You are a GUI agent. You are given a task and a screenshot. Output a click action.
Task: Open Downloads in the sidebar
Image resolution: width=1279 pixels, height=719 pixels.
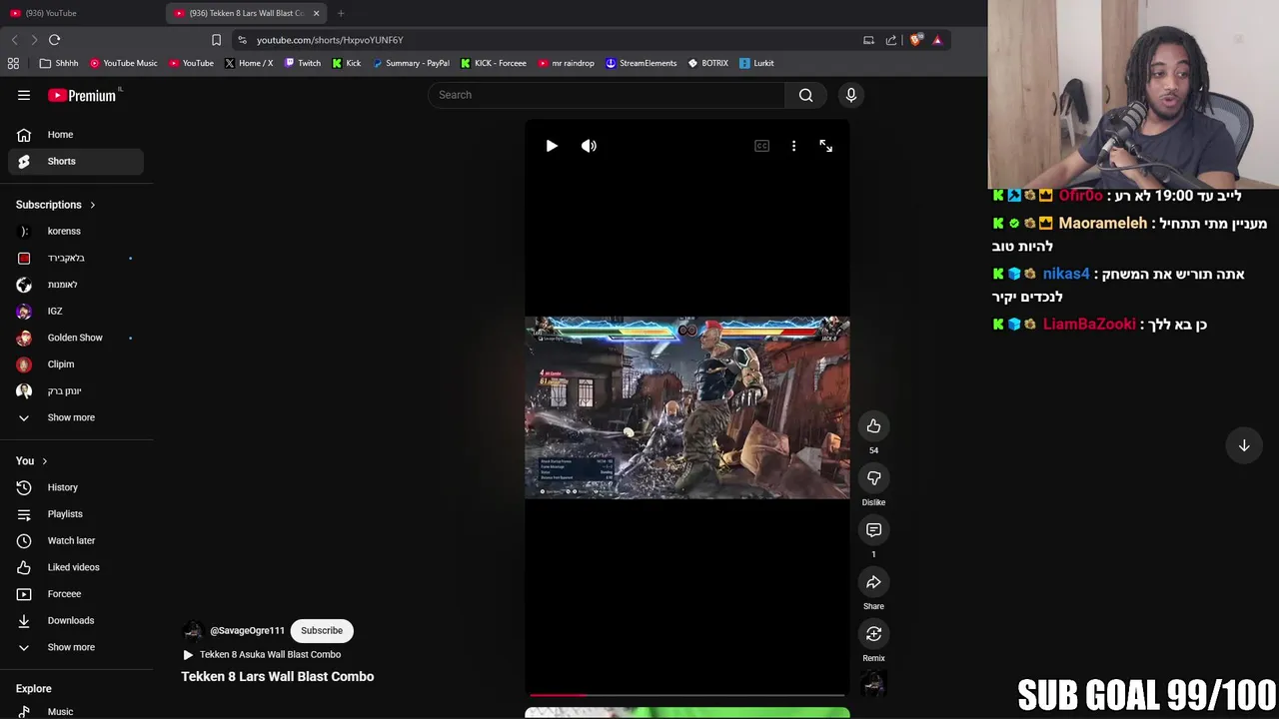coord(76,620)
